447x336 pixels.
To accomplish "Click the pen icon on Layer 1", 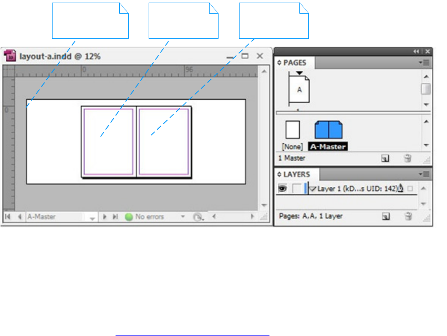I will point(401,188).
